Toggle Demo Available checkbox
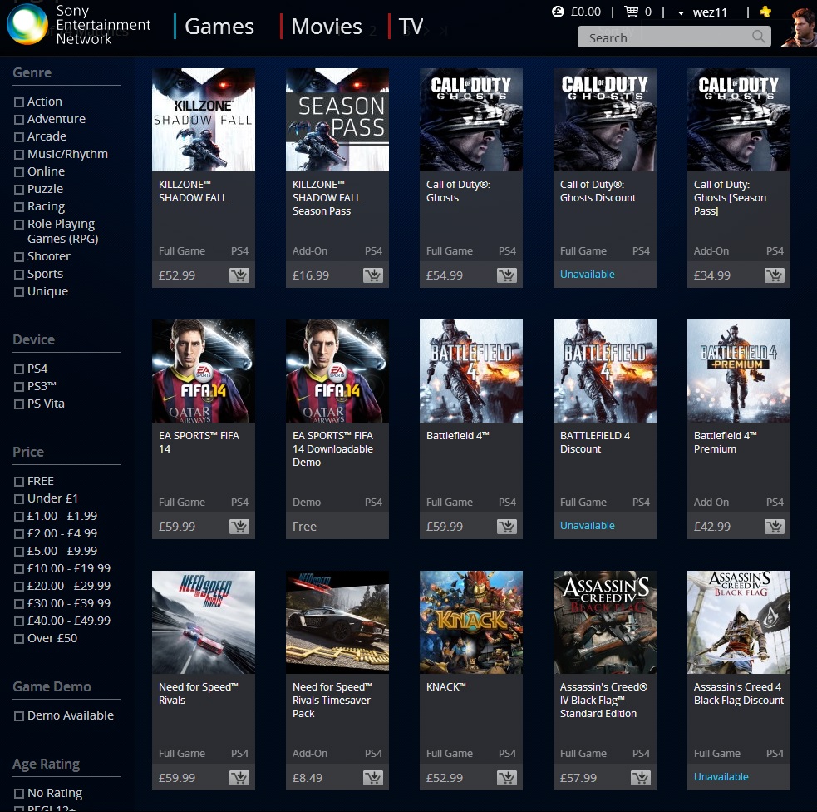Viewport: 817px width, 812px height. point(19,716)
